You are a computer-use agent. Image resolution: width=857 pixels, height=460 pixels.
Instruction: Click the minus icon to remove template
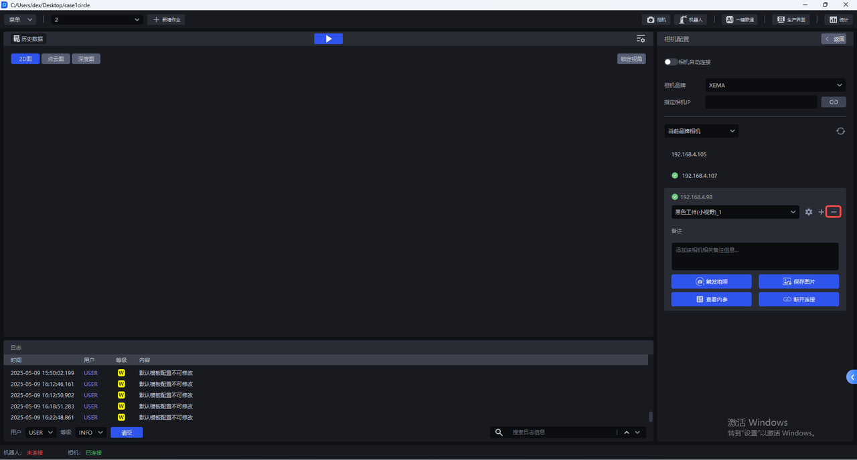(834, 212)
